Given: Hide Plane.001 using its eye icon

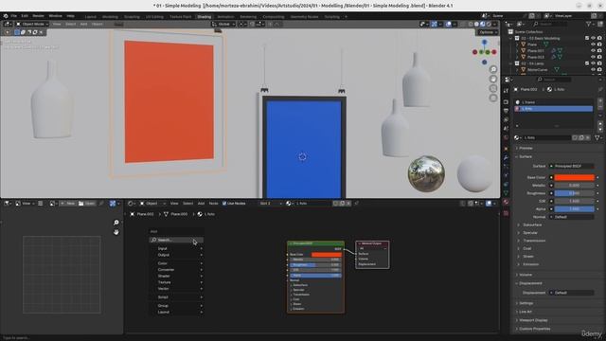Looking at the screenshot, I should point(593,50).
